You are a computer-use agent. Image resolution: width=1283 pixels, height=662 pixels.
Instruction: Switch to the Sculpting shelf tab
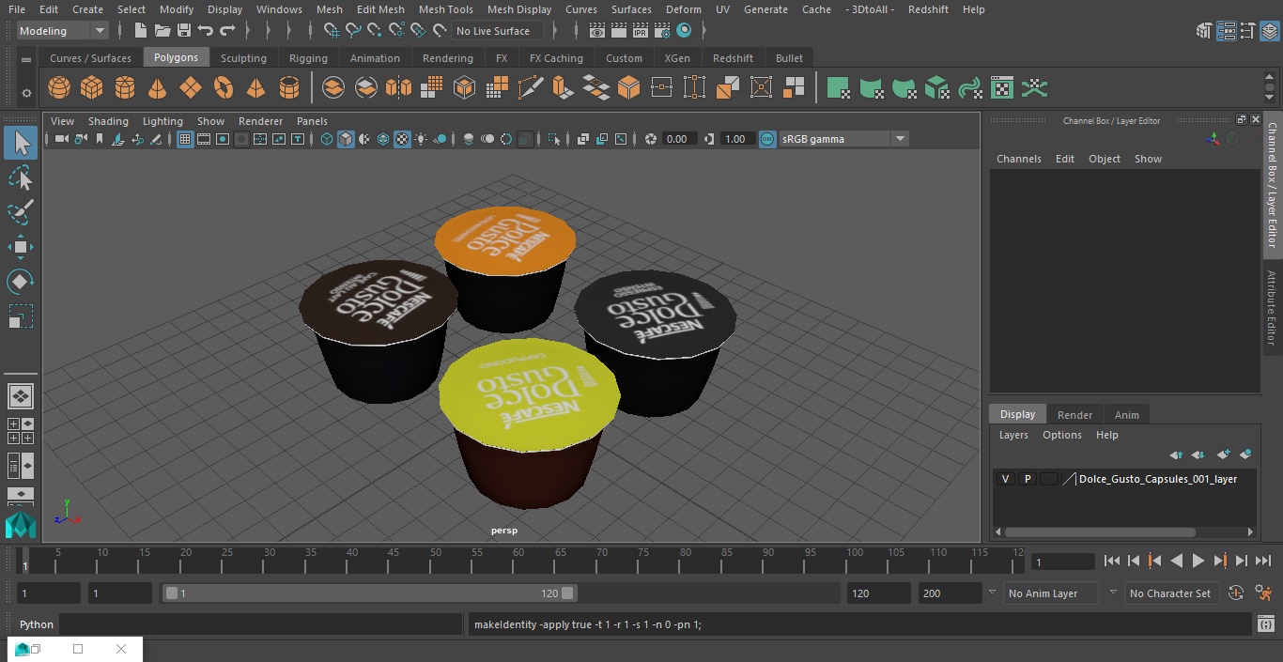243,58
